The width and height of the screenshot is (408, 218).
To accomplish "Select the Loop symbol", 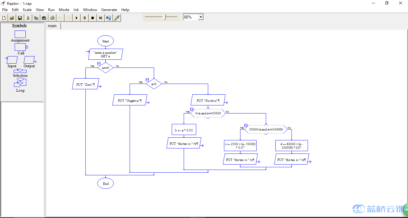I will tap(20, 83).
